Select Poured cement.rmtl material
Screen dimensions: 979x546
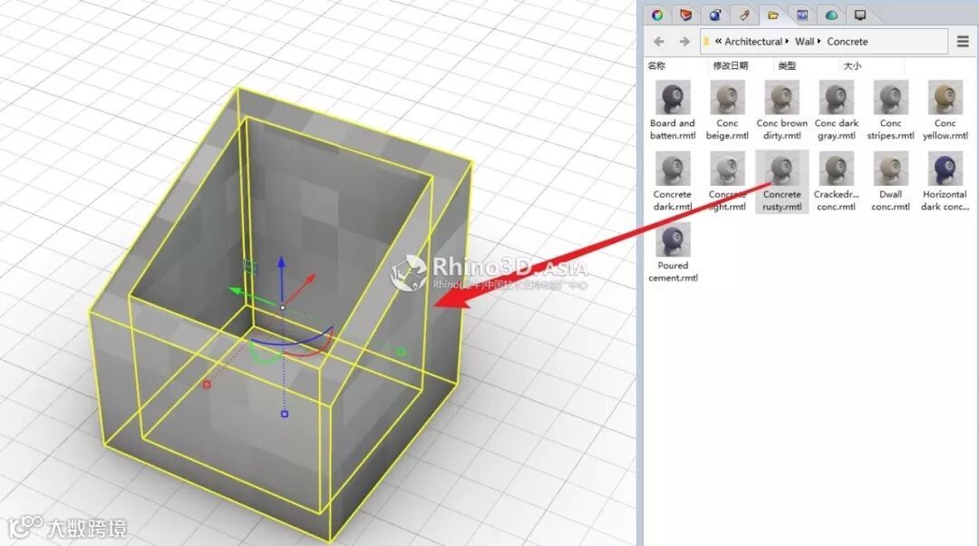(673, 253)
